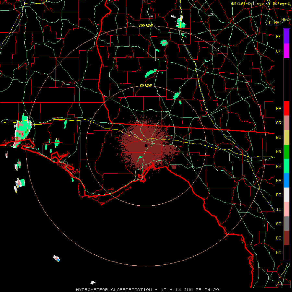The height and width of the screenshot is (292, 292).
Task: Click the HR dark green legend swatch
Action: point(286,152)
